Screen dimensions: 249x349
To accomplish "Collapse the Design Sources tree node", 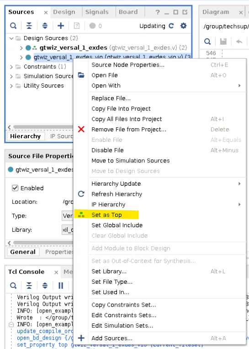I will [x=11, y=38].
